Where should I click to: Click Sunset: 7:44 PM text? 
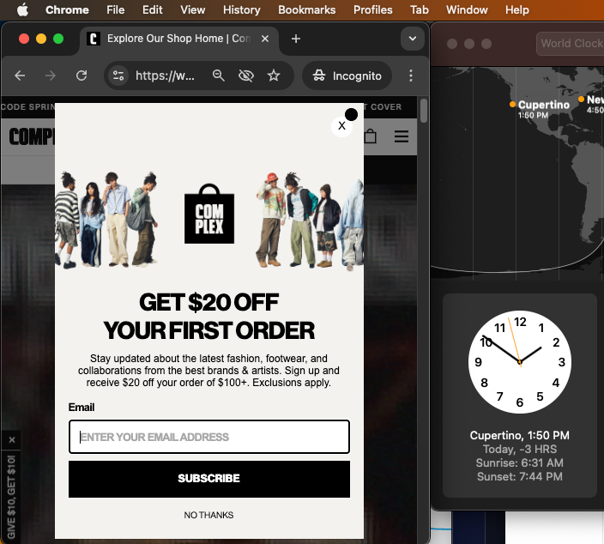pyautogui.click(x=519, y=476)
